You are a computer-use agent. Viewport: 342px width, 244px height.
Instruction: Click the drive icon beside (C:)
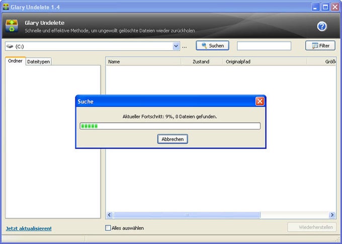[x=10, y=46]
